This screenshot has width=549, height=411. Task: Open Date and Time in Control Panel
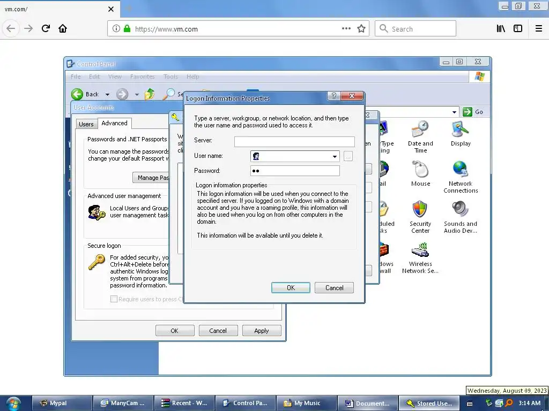click(x=420, y=137)
